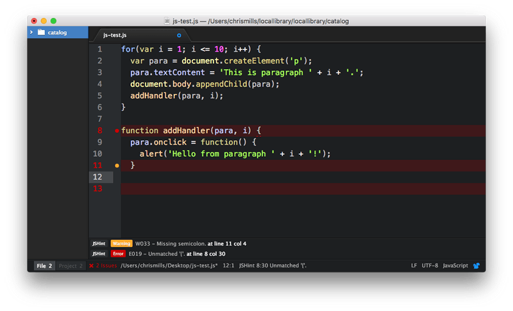513x311 pixels.
Task: Open the JavaScript grammar selector
Action: [455, 266]
